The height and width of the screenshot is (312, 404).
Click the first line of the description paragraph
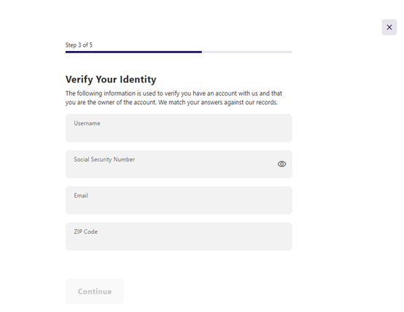click(x=174, y=93)
